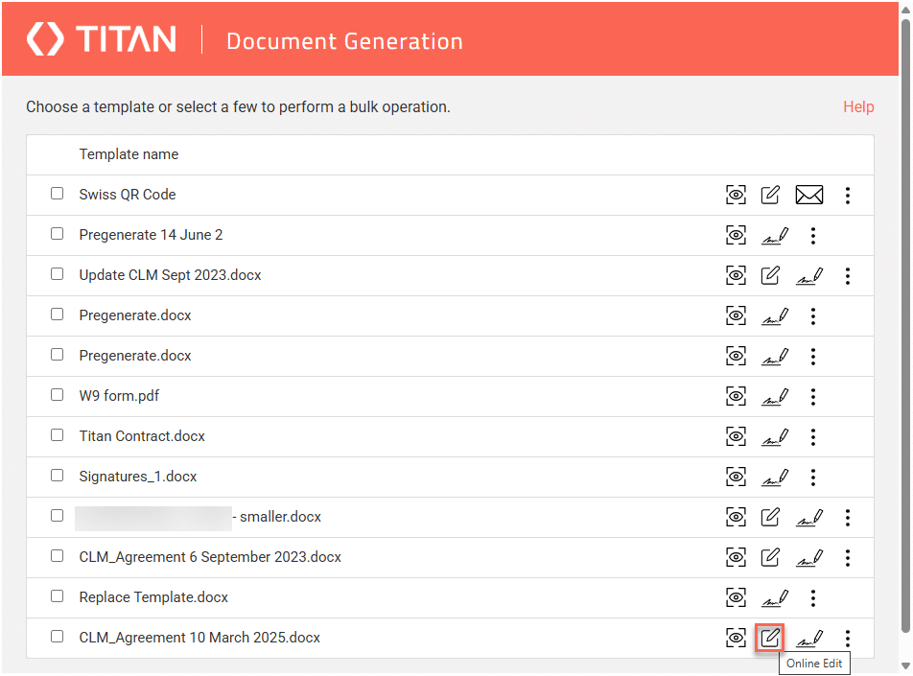Screen dimensions: 913x676
Task: Select the W9 form.pdf checkbox
Action: point(58,395)
